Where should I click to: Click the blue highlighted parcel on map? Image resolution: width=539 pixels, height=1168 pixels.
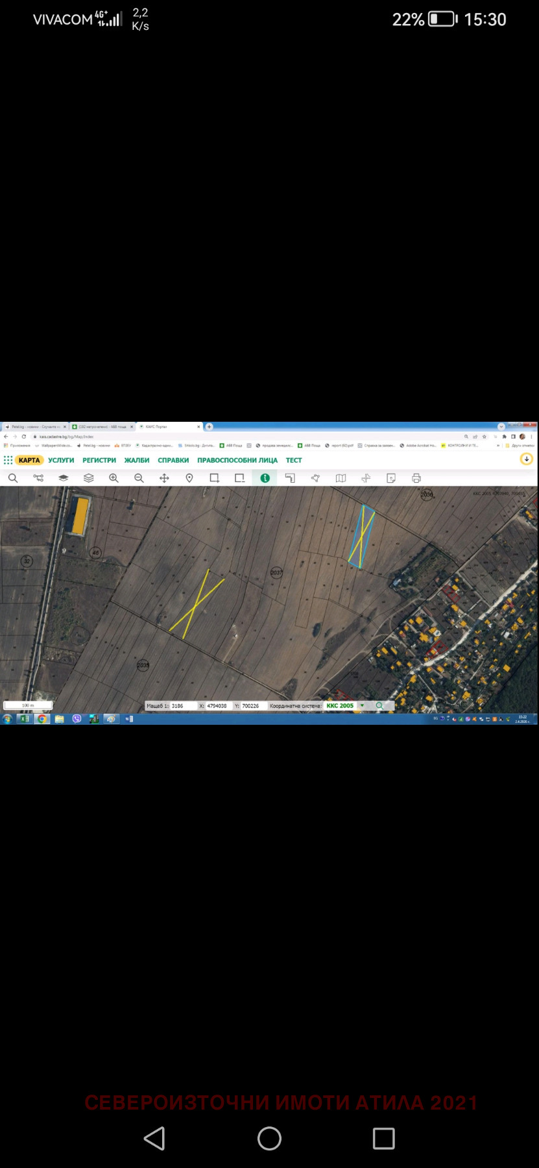click(361, 537)
